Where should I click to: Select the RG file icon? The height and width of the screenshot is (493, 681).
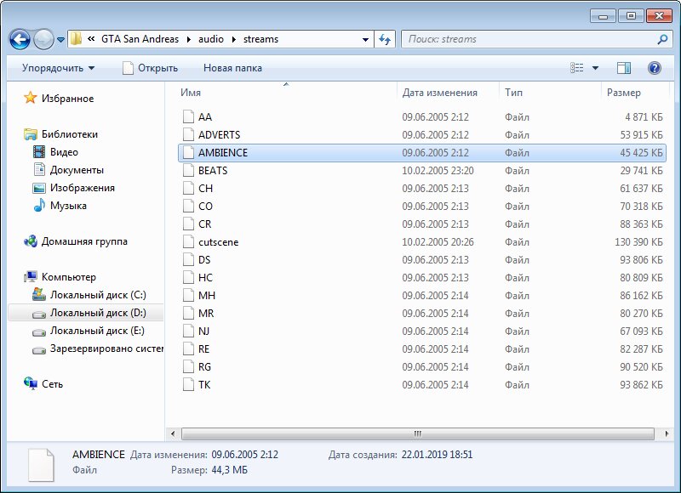point(188,366)
